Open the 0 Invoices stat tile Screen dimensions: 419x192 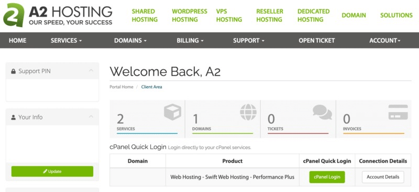373,119
